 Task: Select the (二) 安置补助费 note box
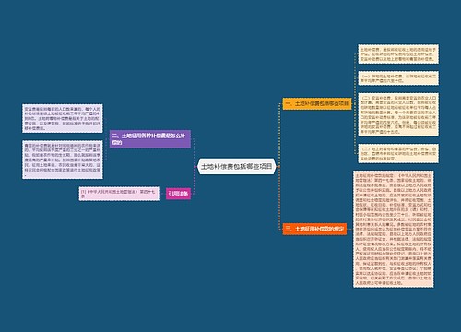[x=398, y=114]
